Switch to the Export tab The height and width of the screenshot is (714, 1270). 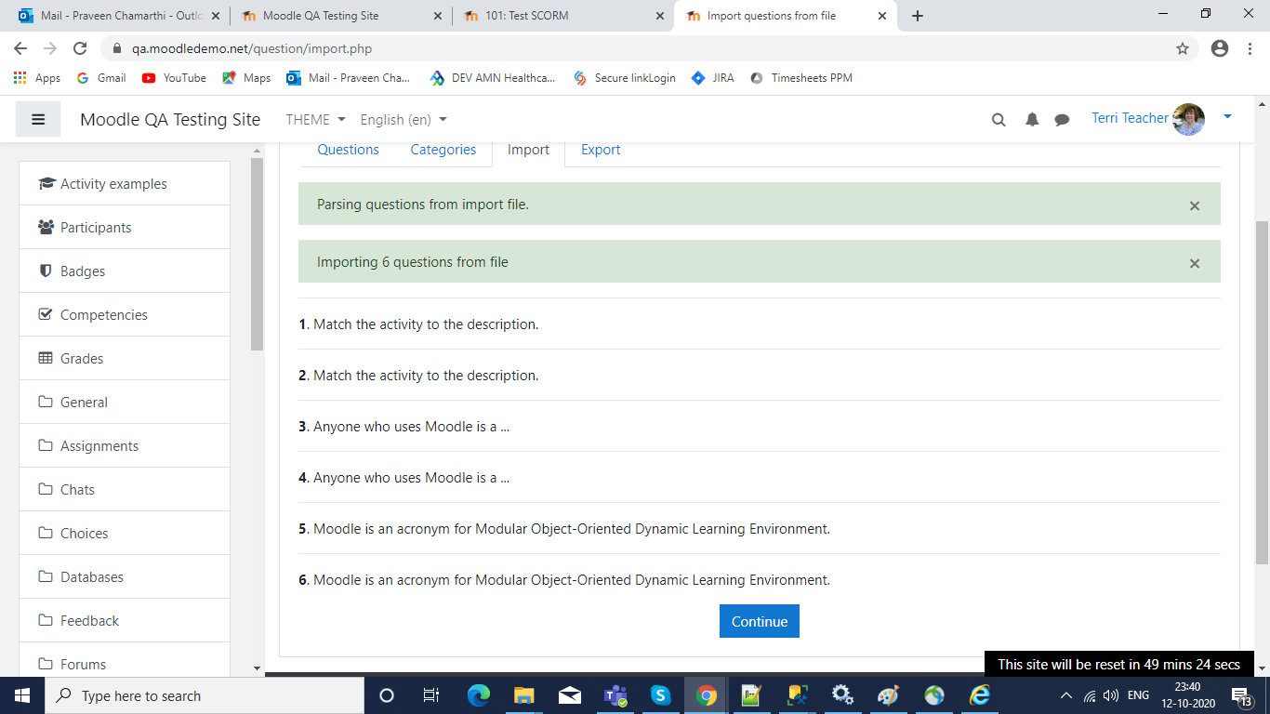click(x=601, y=150)
